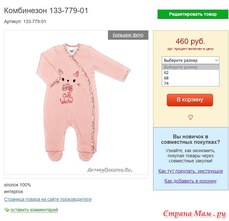Open Как тут покупать: инструкция link
Image resolution: width=229 pixels, height=221 pixels.
(191, 171)
